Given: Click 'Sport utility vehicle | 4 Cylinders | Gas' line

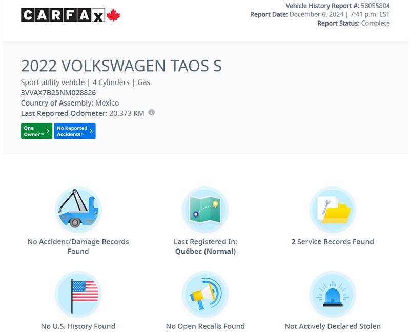Looking at the screenshot, I should pyautogui.click(x=86, y=82).
